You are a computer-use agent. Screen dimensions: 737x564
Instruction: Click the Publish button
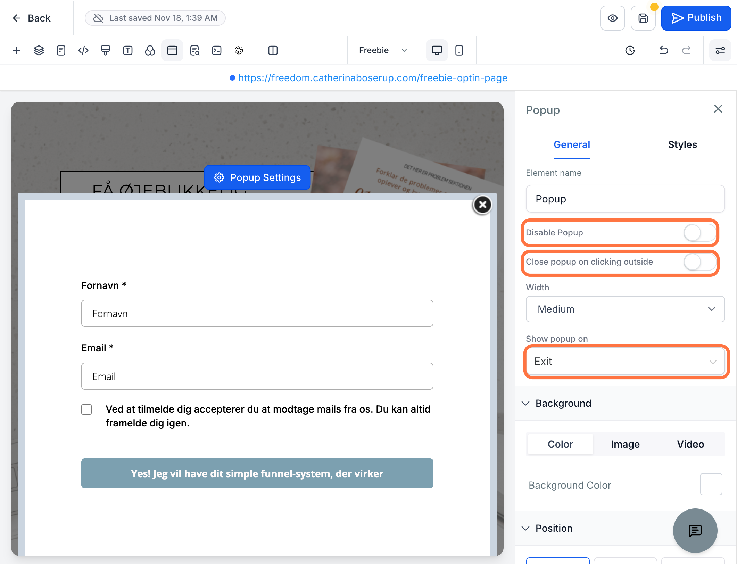coord(696,18)
